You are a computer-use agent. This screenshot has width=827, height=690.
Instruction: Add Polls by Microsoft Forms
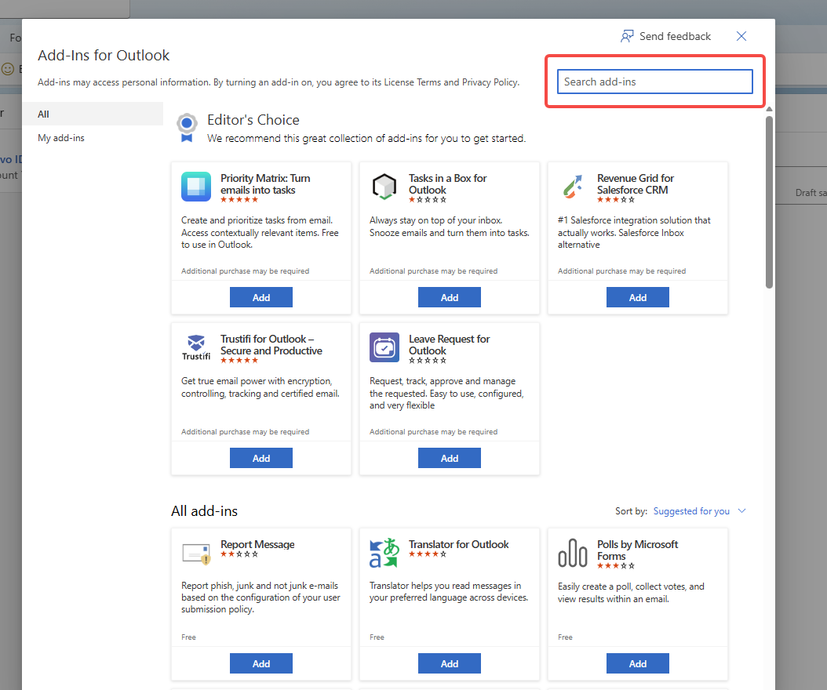click(638, 663)
